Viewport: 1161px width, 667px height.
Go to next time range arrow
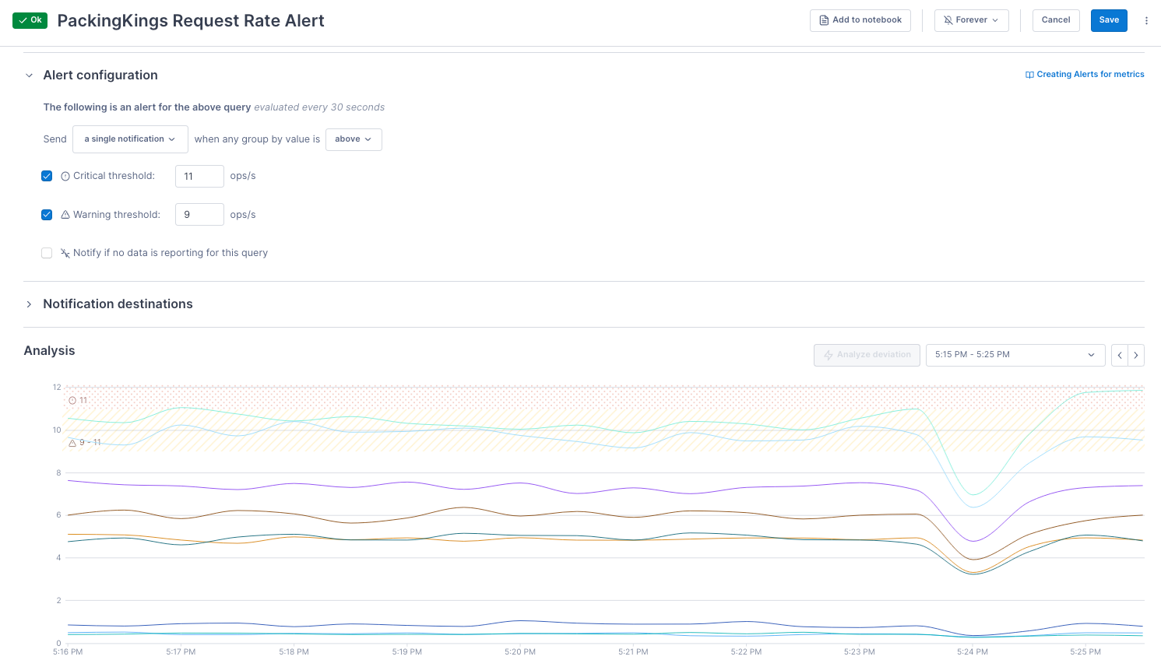tap(1136, 355)
